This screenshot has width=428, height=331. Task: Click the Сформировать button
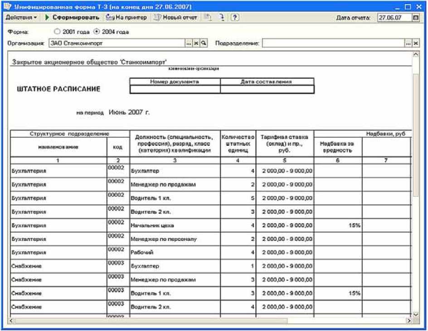click(72, 18)
